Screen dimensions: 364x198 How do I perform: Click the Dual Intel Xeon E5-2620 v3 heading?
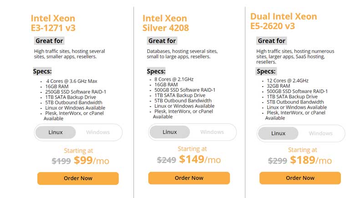283,21
